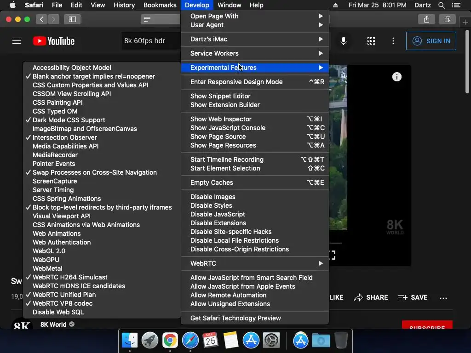
Task: Open System Preferences from the Dock
Action: (271, 341)
